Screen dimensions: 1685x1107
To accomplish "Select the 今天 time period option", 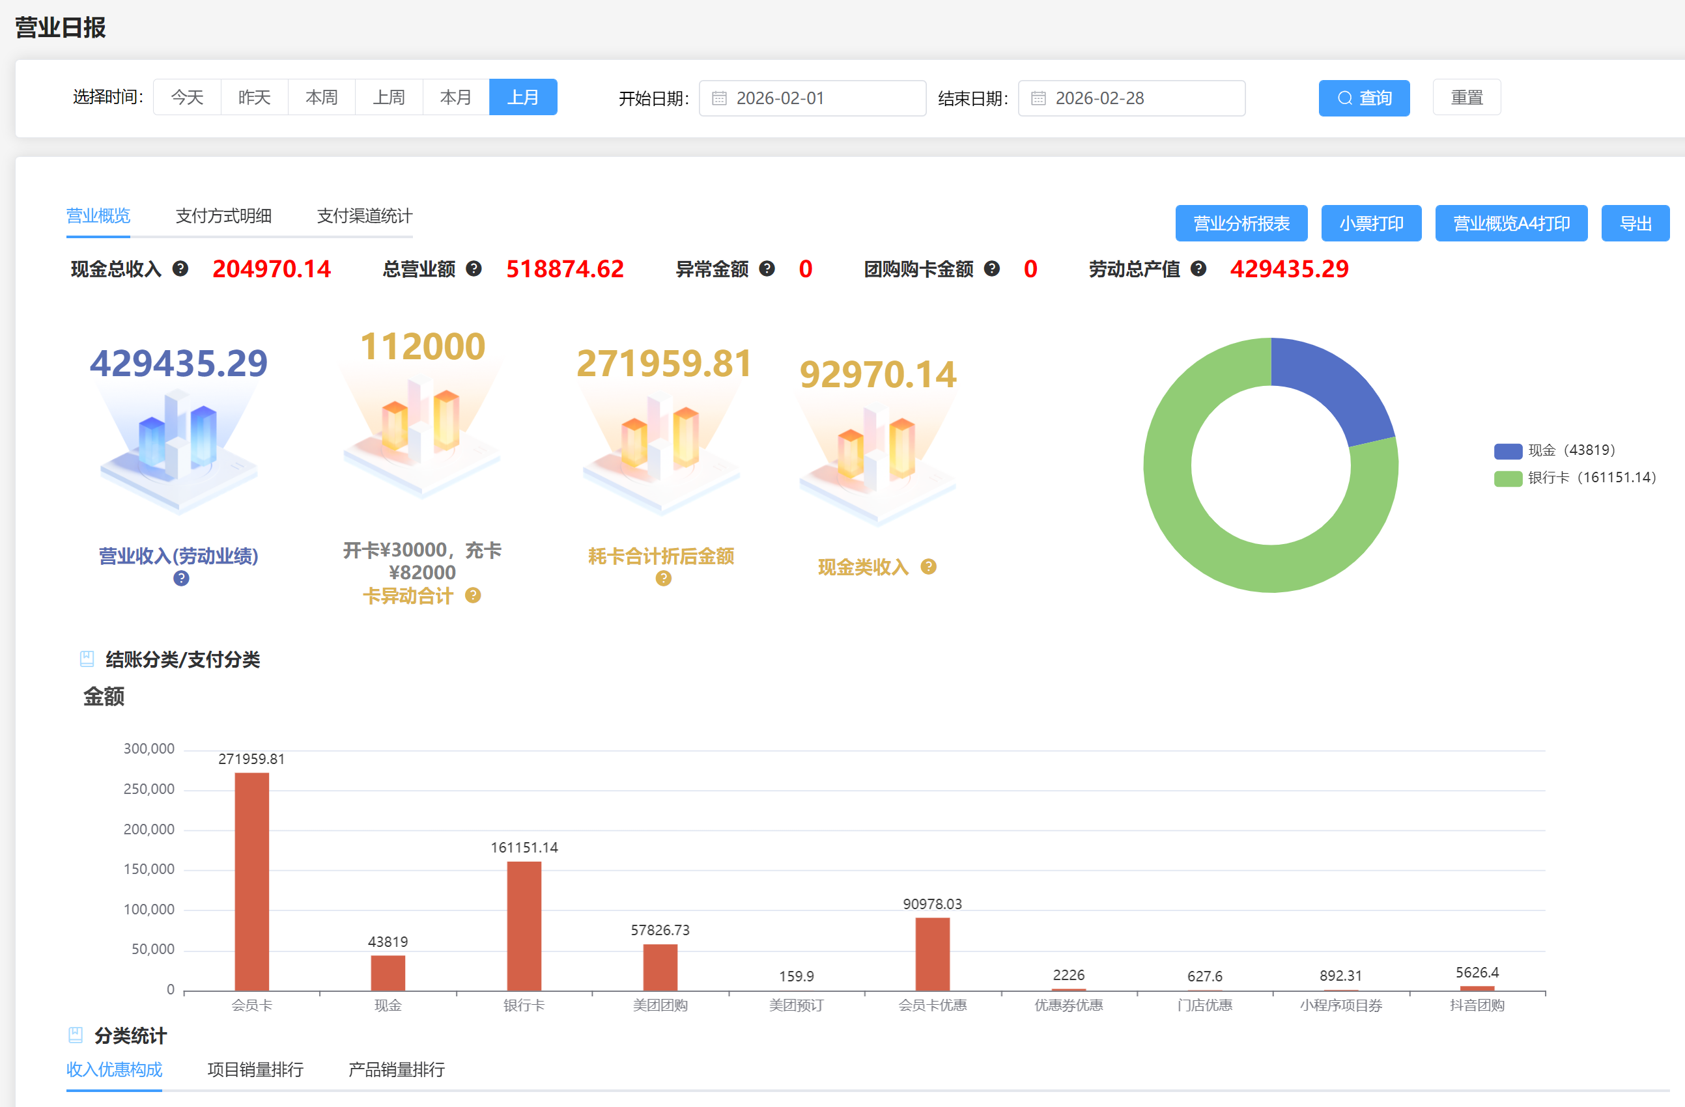I will (186, 97).
